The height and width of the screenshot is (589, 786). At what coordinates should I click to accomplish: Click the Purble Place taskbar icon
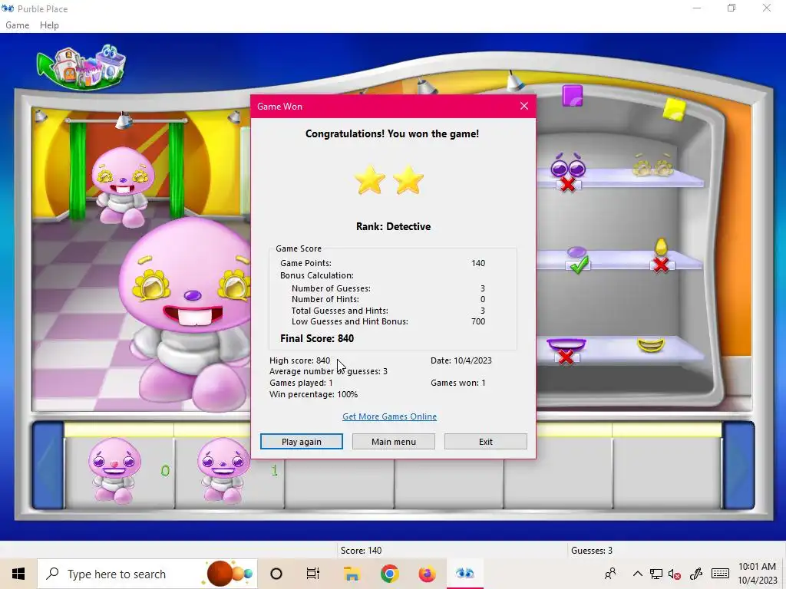coord(464,574)
